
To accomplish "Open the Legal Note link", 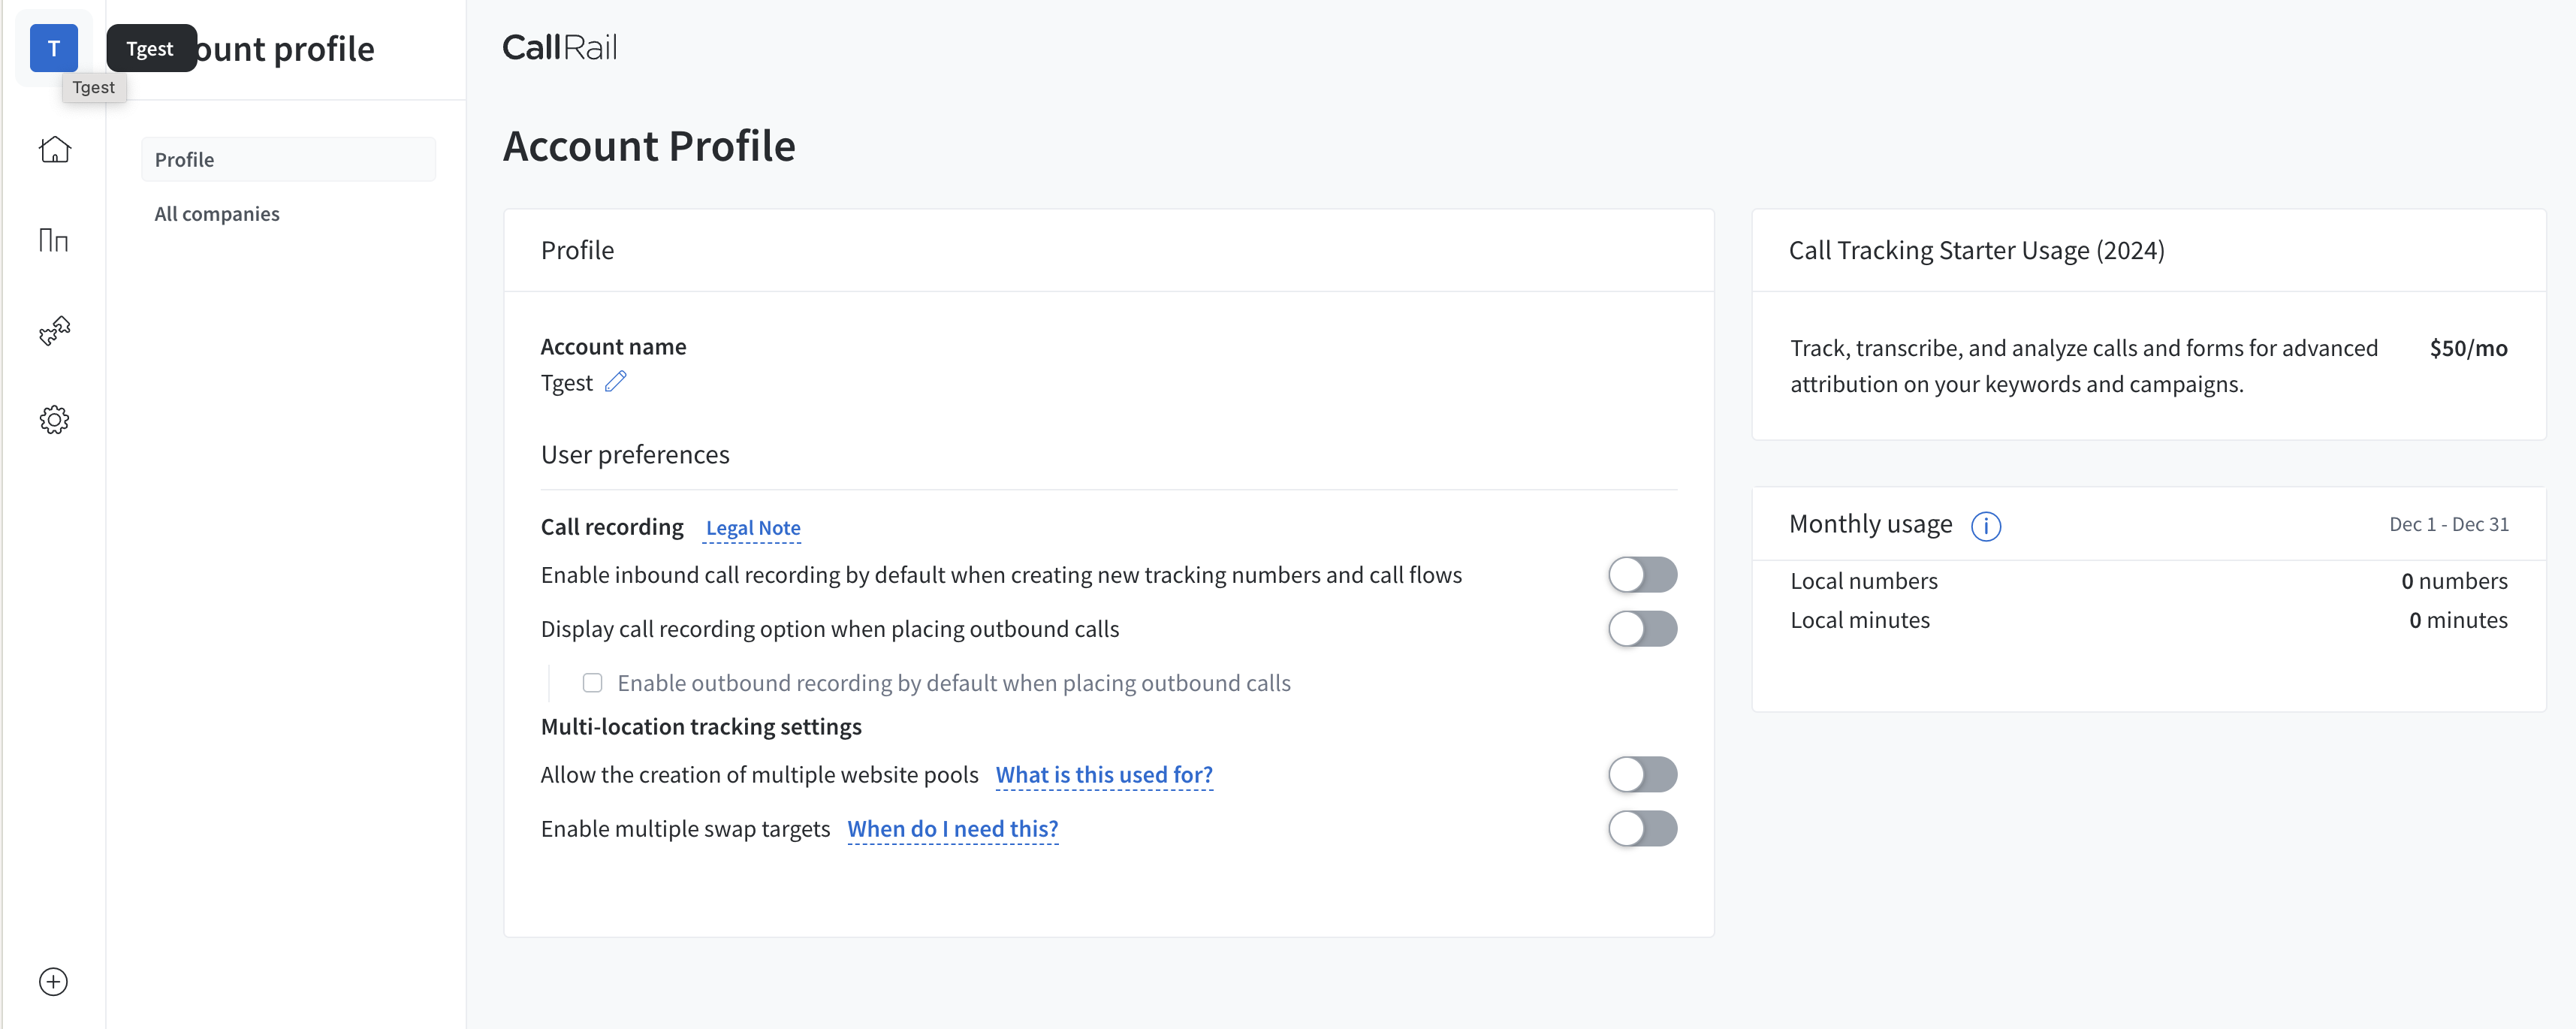I will tap(752, 528).
